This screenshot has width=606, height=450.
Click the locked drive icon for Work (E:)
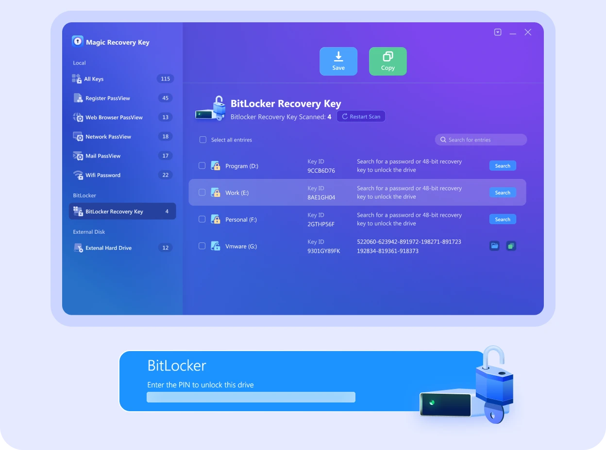(216, 193)
